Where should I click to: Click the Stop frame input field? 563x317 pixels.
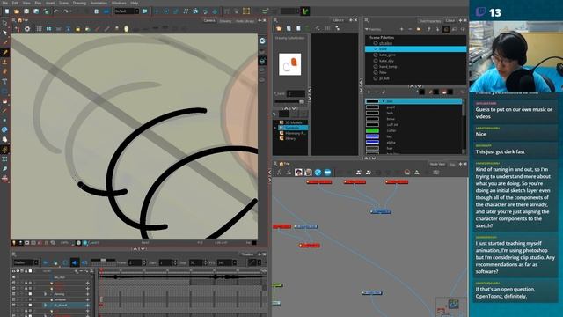coord(196,262)
